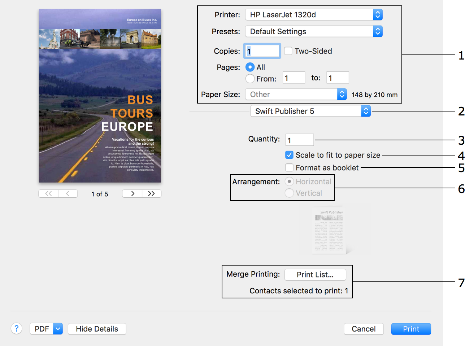The height and width of the screenshot is (346, 465).
Task: Click the From page number field
Action: tap(294, 78)
